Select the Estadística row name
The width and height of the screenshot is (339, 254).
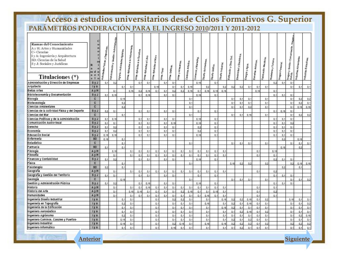coord(34,143)
